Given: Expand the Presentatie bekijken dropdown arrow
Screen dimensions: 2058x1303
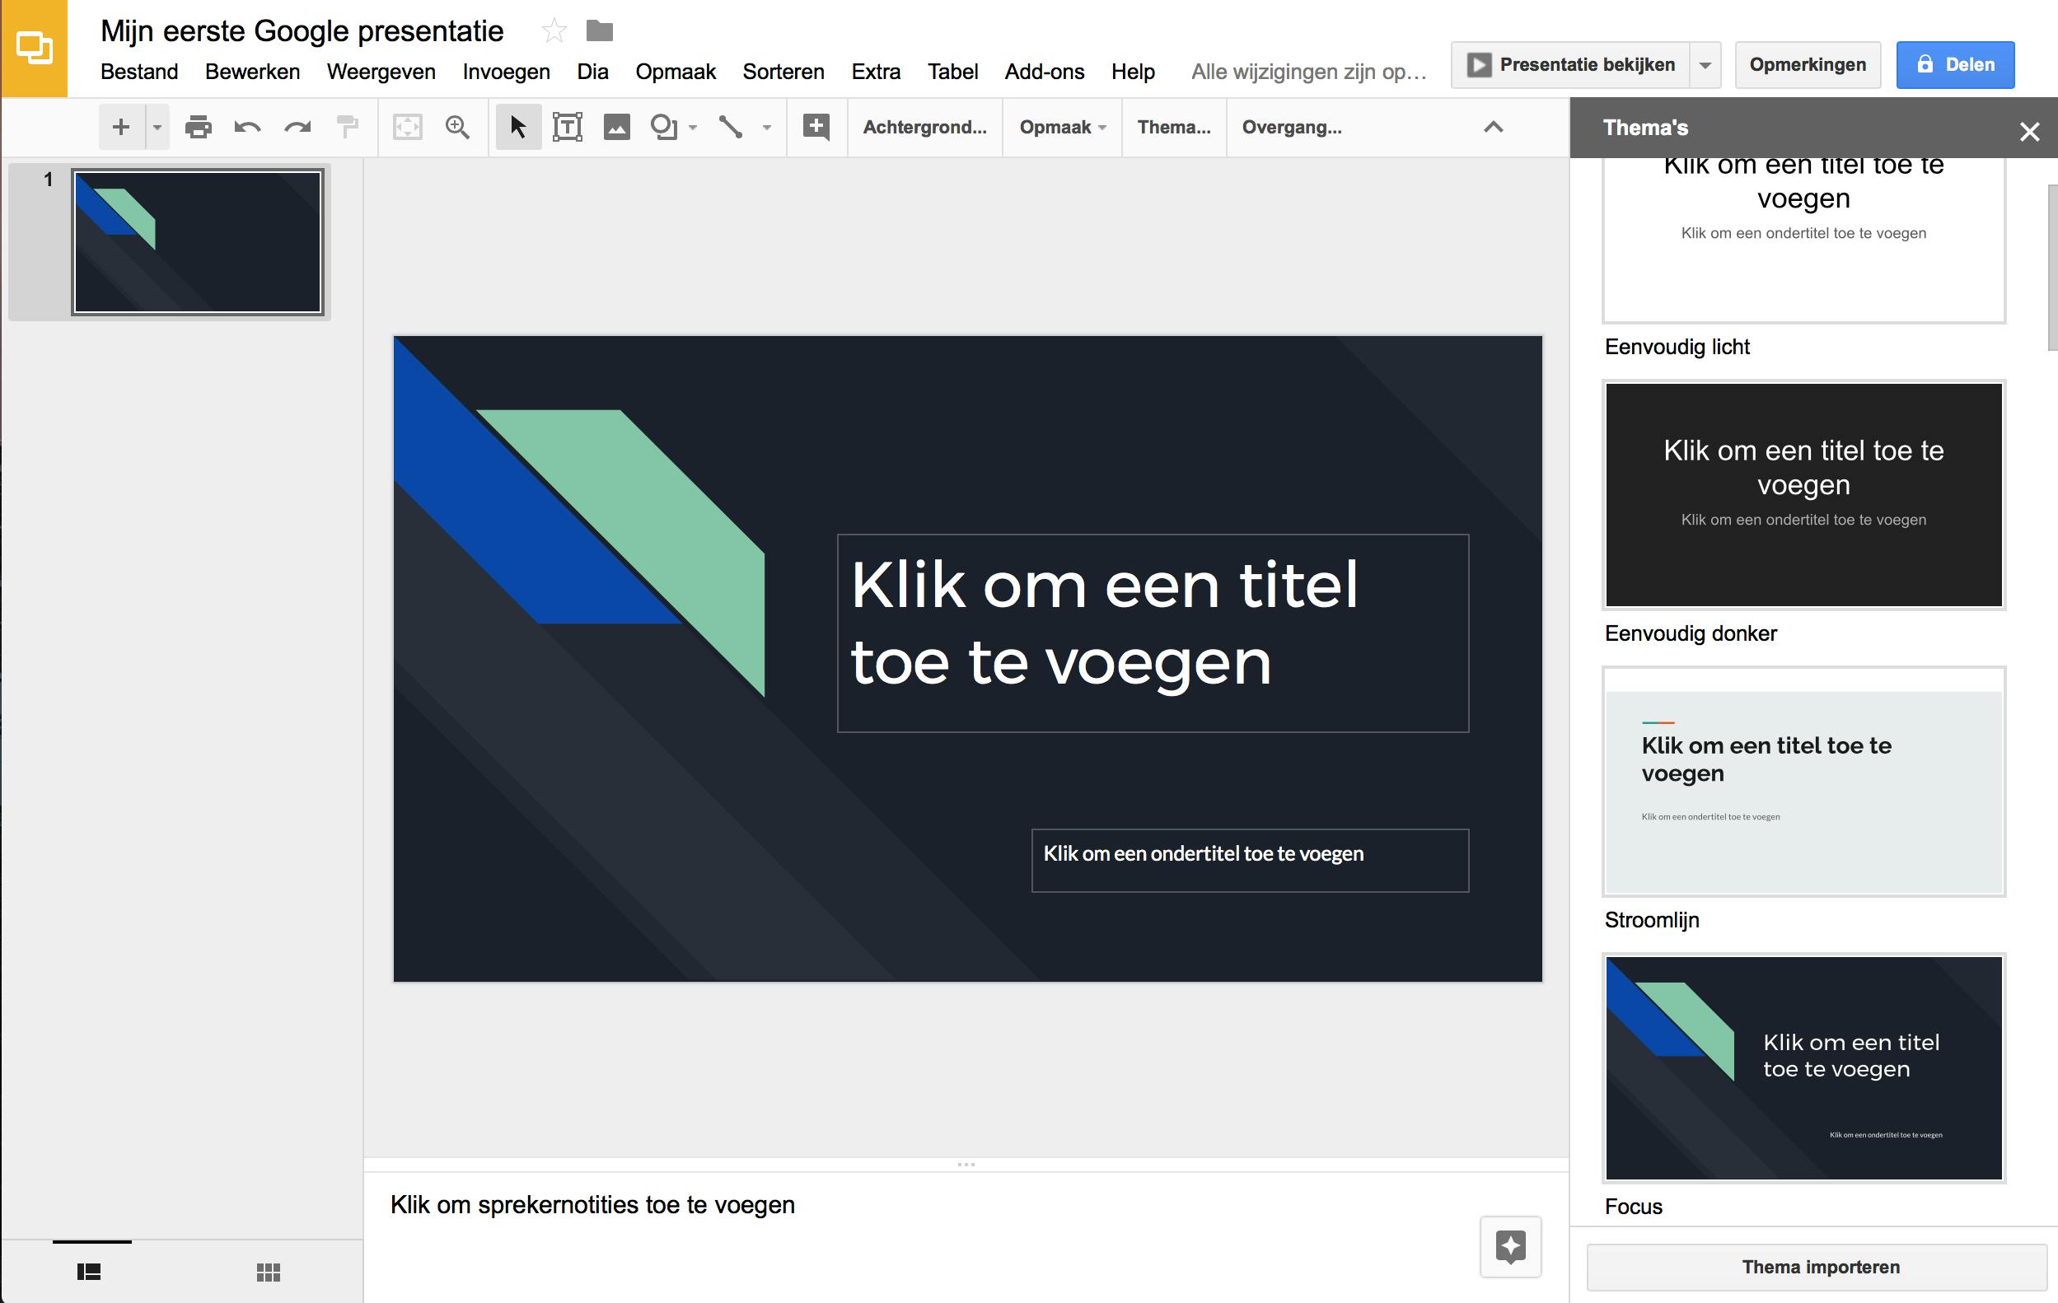Looking at the screenshot, I should [x=1705, y=65].
